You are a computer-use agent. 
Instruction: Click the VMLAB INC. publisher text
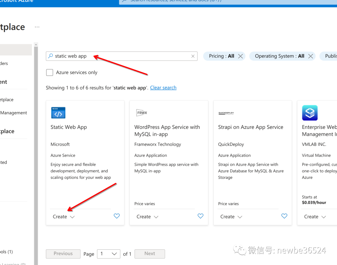pyautogui.click(x=314, y=144)
